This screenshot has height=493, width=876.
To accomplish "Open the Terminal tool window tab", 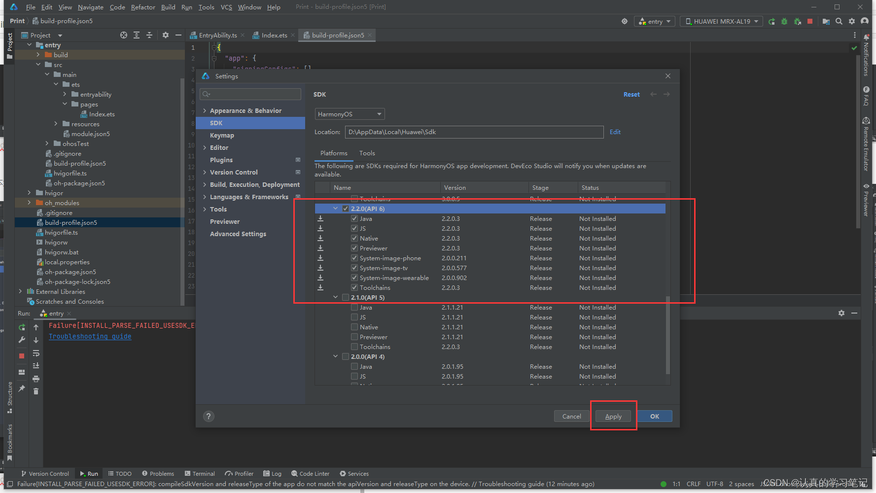I will 200,473.
